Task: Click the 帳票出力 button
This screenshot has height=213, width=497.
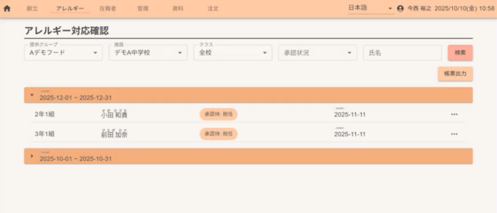Action: coord(455,74)
